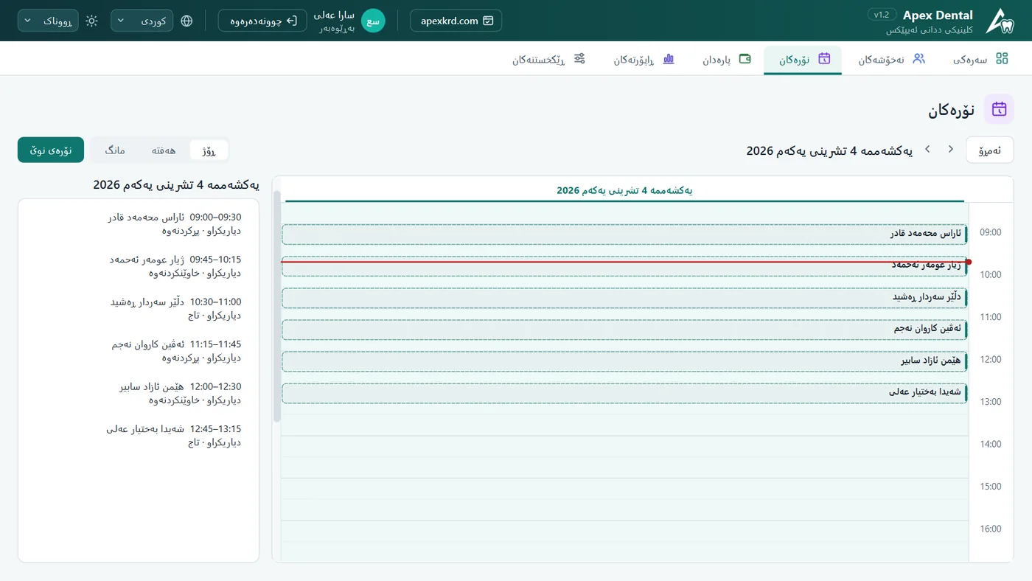The height and width of the screenshot is (581, 1032).
Task: Click the v1.2 version badge
Action: 882,15
